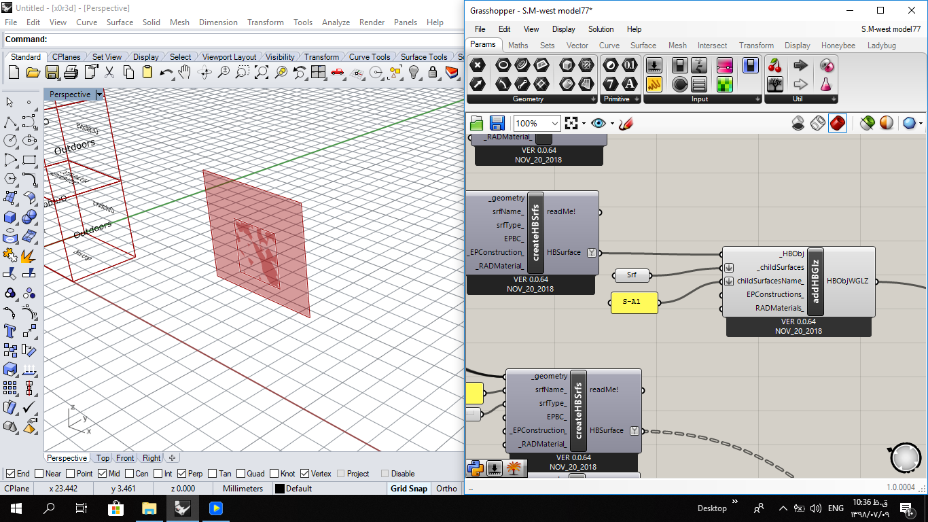
Task: Switch to the Top viewport tab
Action: [103, 458]
